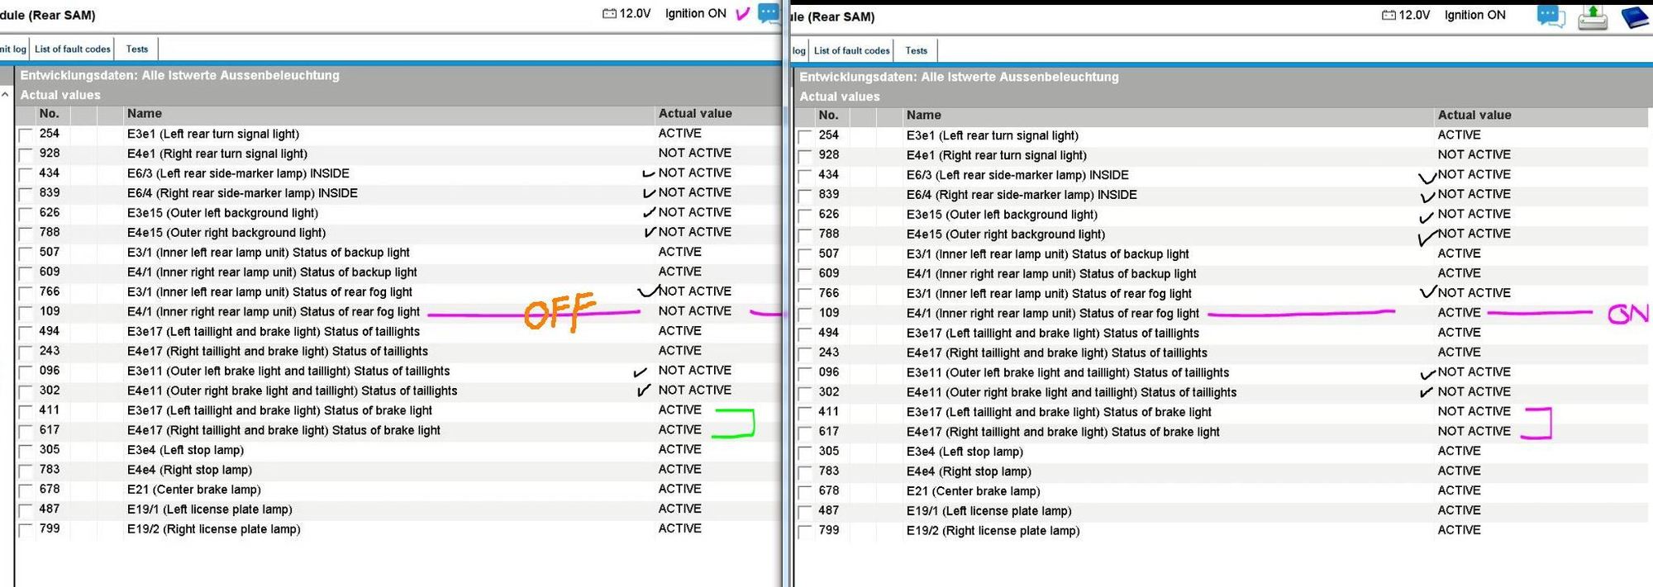Click Actual value column header in left table
The width and height of the screenshot is (1653, 587).
coord(694,114)
